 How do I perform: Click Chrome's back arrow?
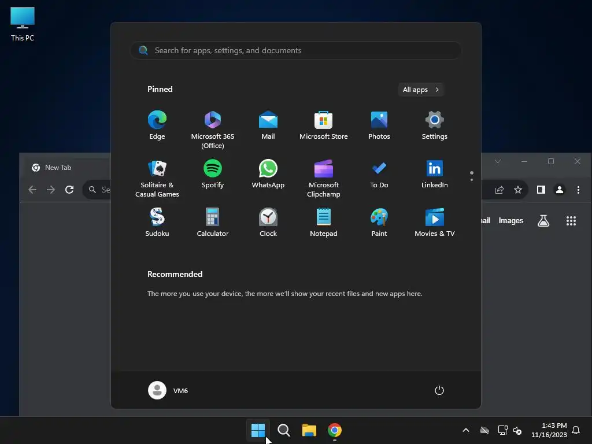click(32, 190)
